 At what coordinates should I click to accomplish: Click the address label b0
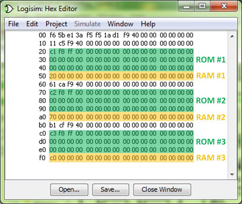click(x=42, y=125)
